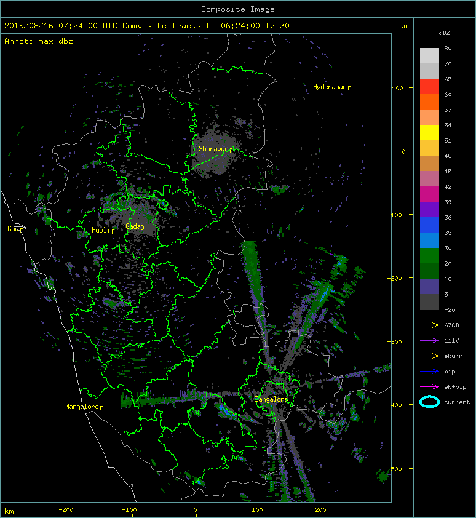Click the slate purple 10 dBZ swatch

[x=429, y=287]
